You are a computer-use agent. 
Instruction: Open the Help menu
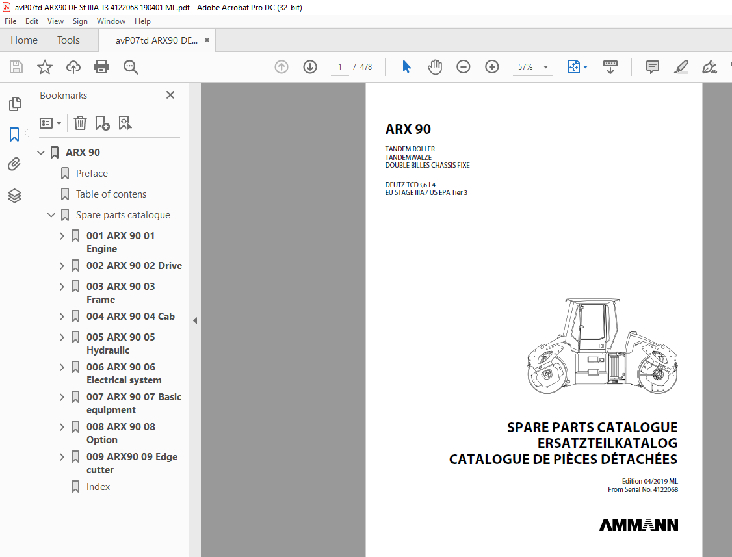[142, 21]
